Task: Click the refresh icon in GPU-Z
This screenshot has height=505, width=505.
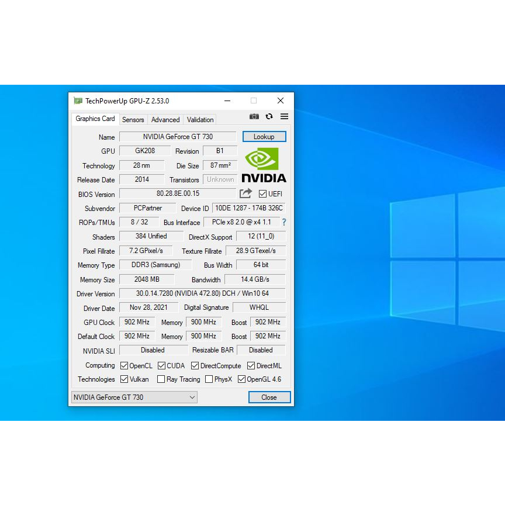Action: pos(269,116)
